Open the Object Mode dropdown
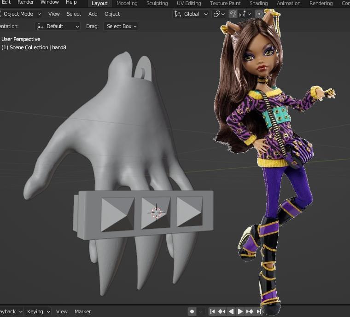Image resolution: width=350 pixels, height=317 pixels. pyautogui.click(x=21, y=14)
